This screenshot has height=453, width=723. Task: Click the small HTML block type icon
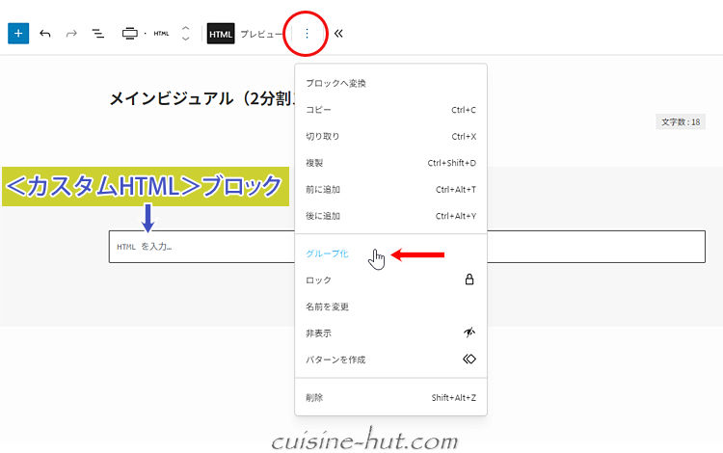pos(161,34)
